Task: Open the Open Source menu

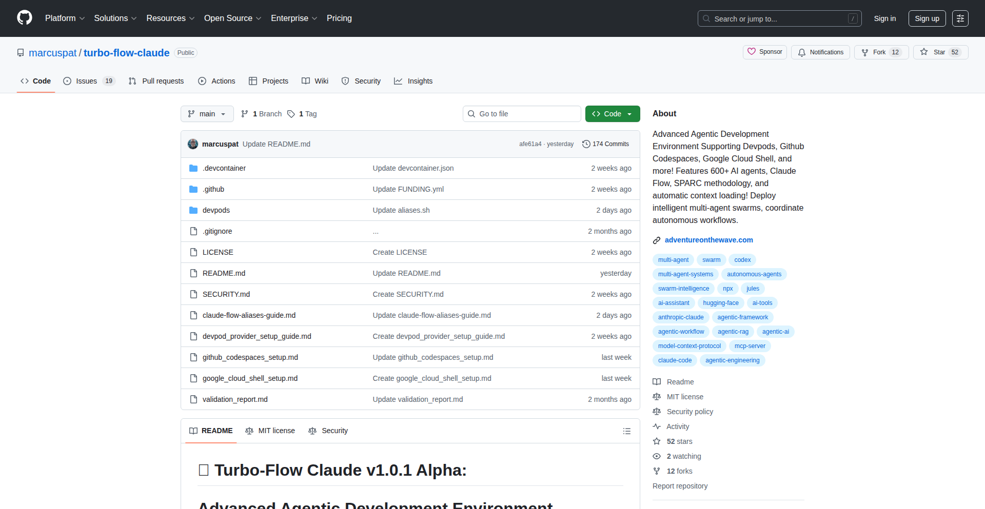Action: [x=232, y=18]
